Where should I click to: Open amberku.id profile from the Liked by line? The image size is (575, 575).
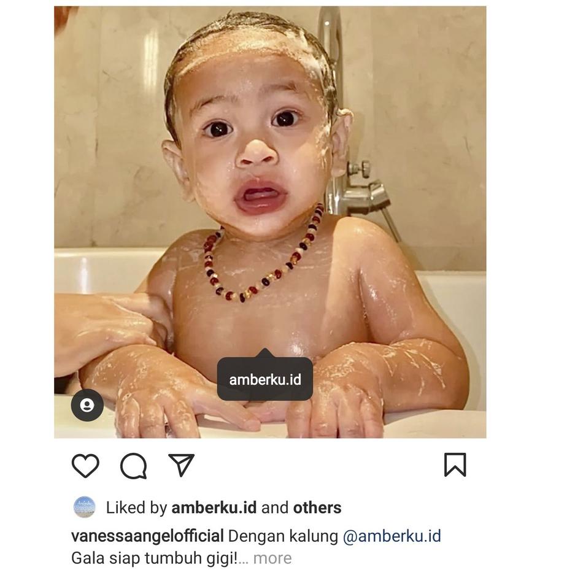click(214, 508)
